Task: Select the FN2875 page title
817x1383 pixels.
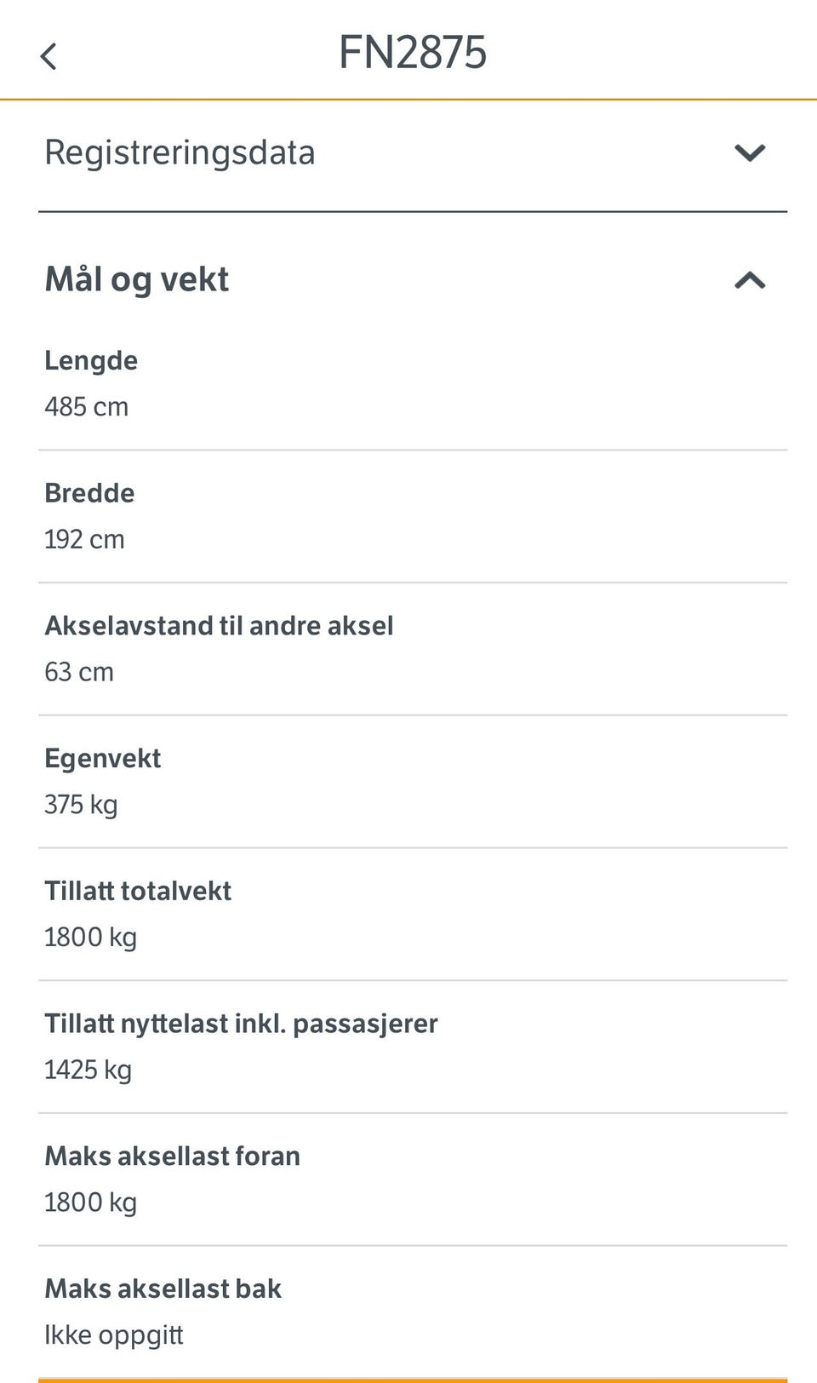Action: pos(413,53)
